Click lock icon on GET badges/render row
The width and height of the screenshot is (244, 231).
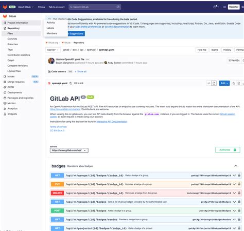click(x=239, y=219)
